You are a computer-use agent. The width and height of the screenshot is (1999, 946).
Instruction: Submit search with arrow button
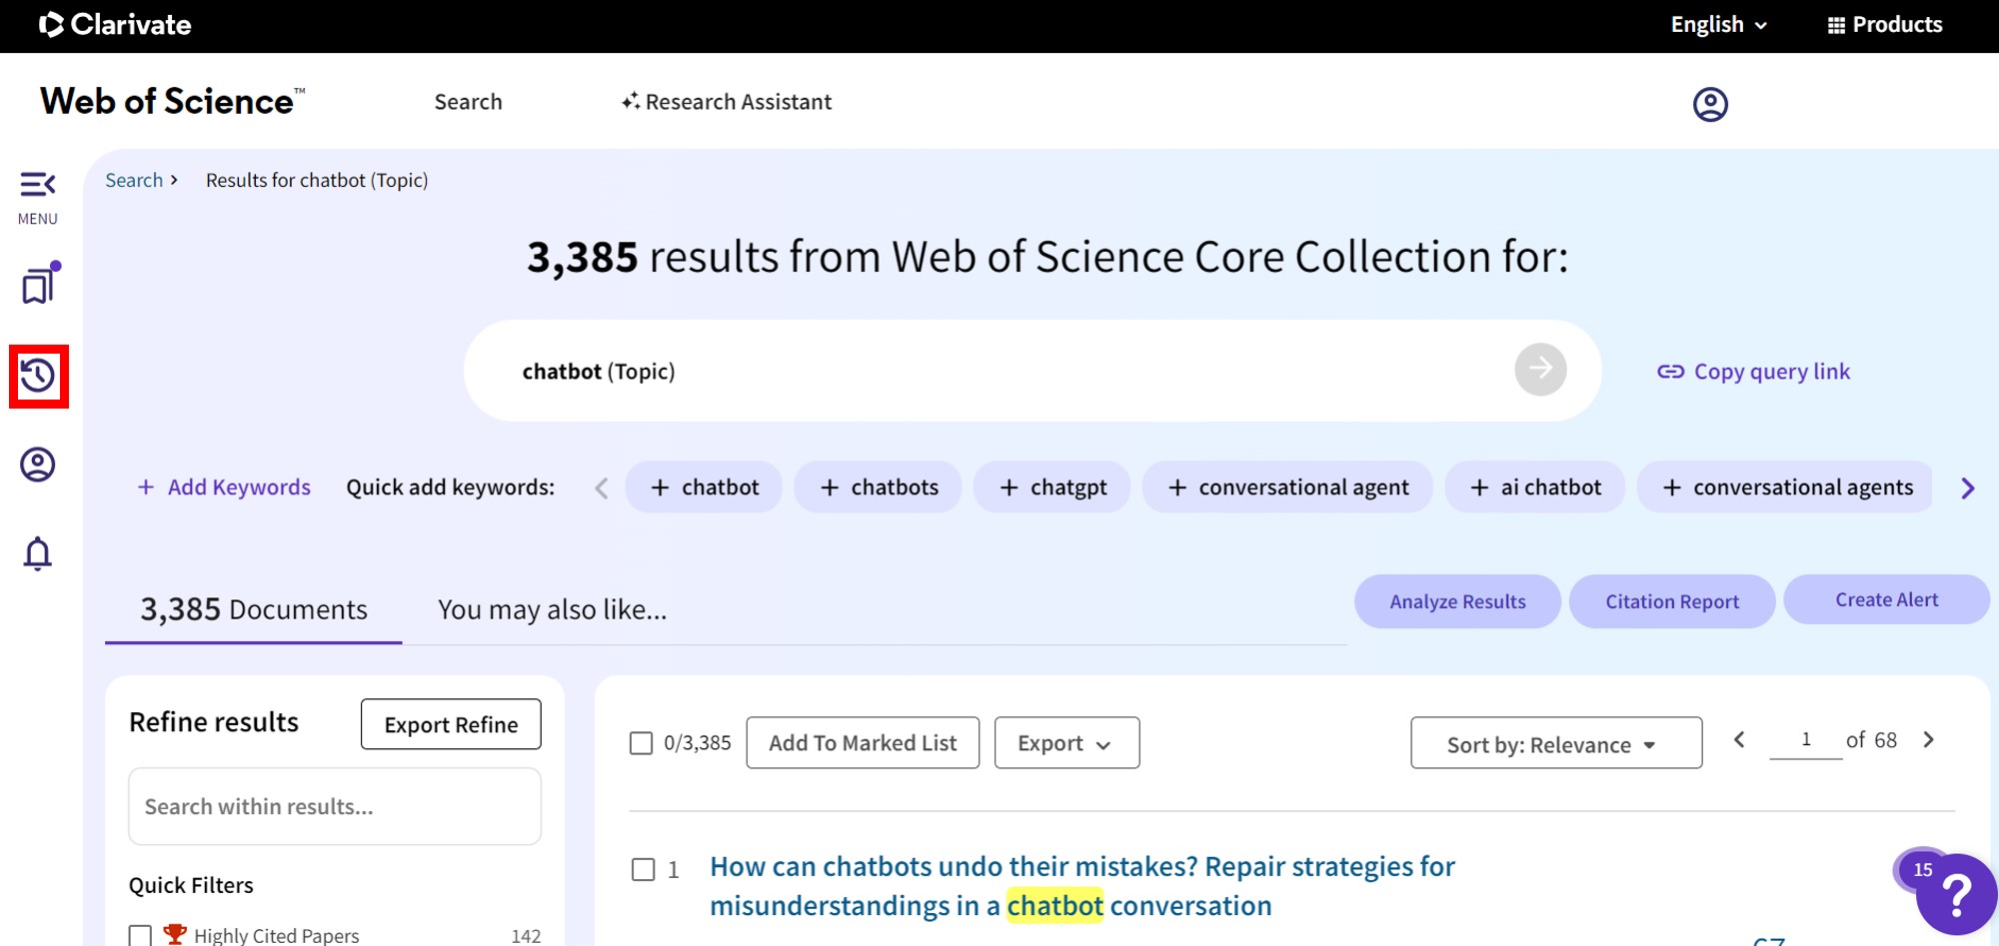point(1540,370)
